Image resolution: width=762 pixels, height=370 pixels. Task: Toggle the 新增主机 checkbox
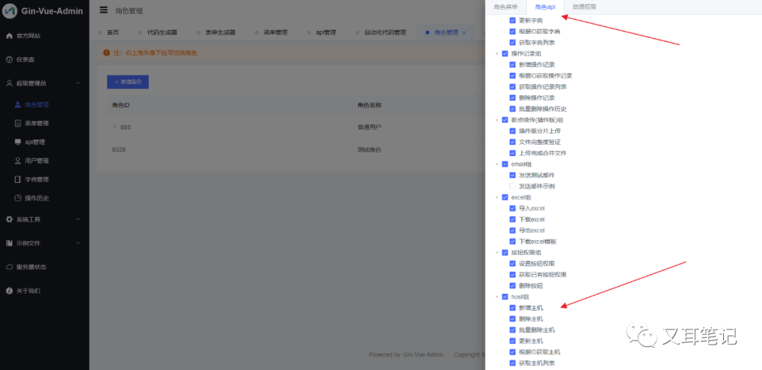(512, 308)
